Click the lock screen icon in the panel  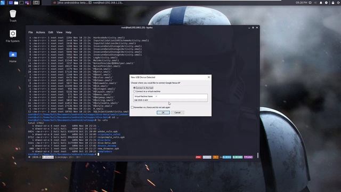333,3
